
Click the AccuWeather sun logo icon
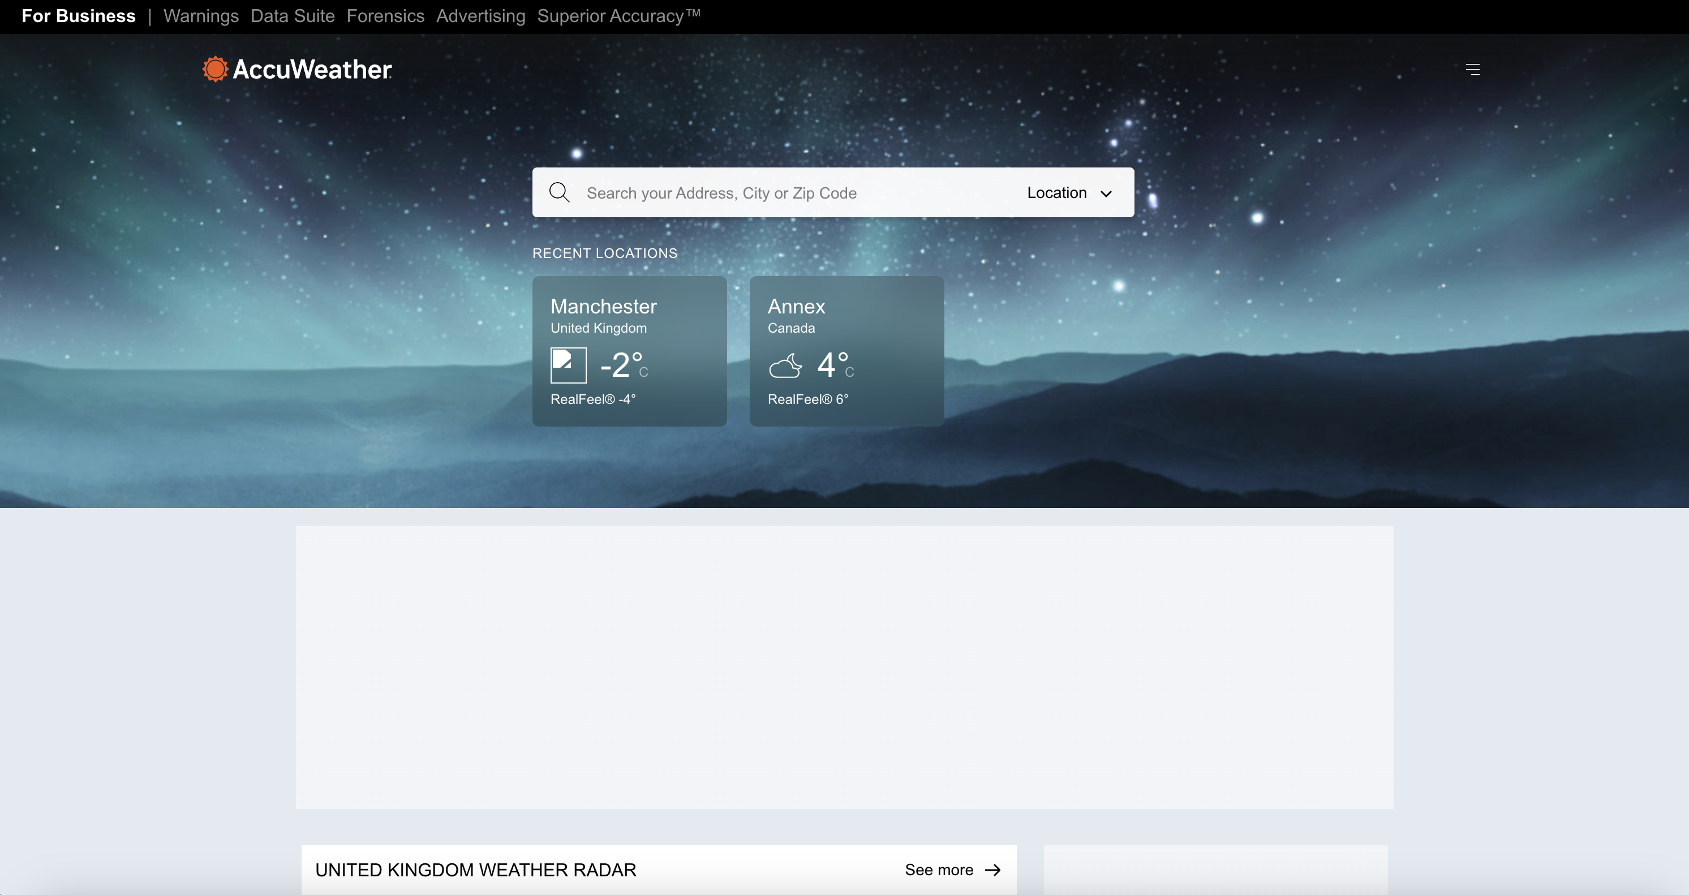click(x=214, y=69)
